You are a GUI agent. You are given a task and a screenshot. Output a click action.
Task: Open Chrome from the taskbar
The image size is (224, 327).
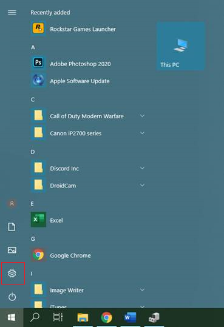(106, 318)
